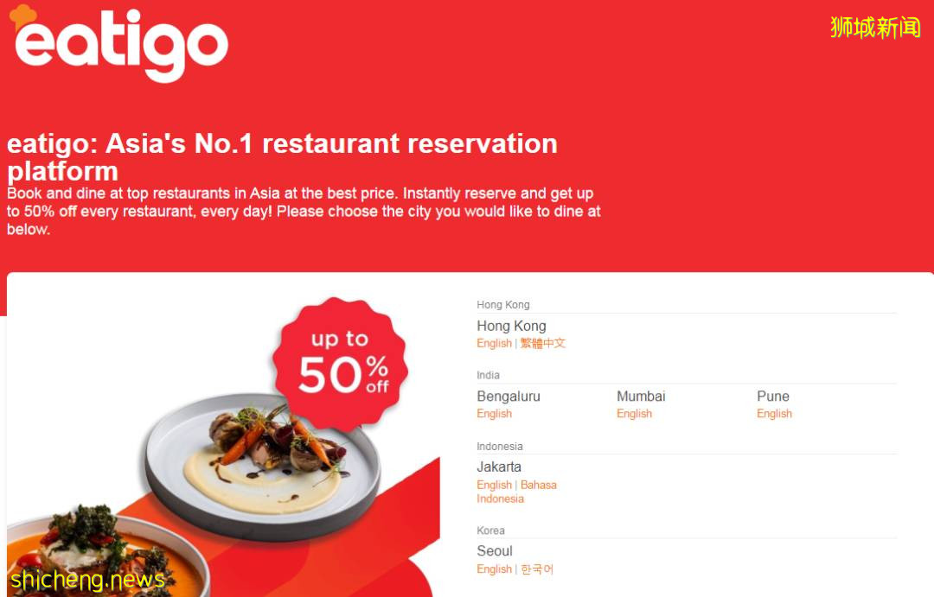Click the Jakarta city name
934x597 pixels.
499,467
